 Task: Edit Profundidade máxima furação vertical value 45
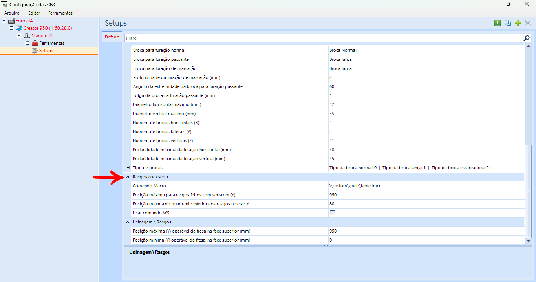(x=426, y=159)
